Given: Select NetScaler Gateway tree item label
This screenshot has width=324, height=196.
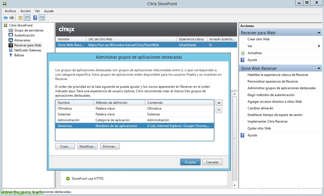Looking at the screenshot, I should point(28,50).
